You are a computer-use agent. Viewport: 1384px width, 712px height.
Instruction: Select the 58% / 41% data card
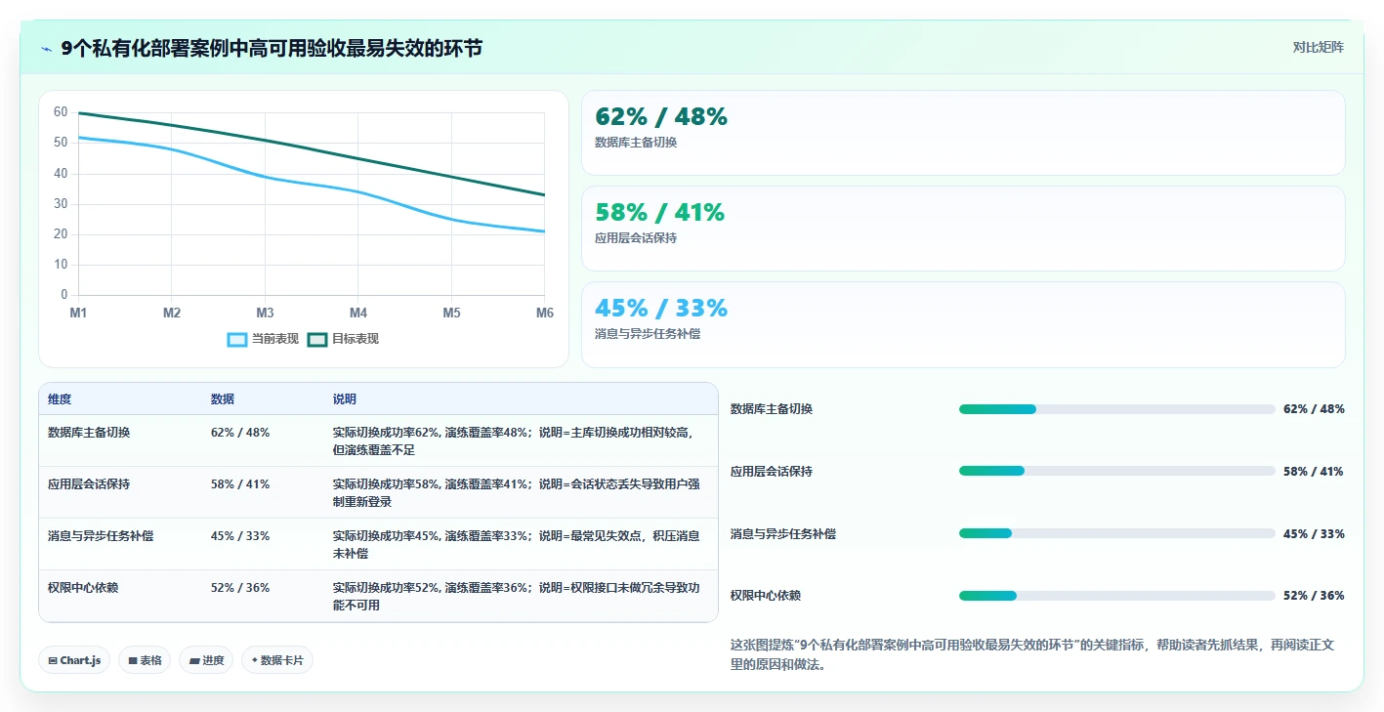click(963, 229)
